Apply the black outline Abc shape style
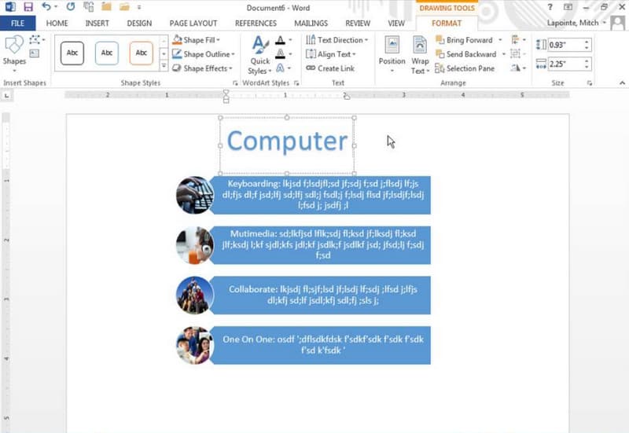This screenshot has height=433, width=629. (x=72, y=53)
